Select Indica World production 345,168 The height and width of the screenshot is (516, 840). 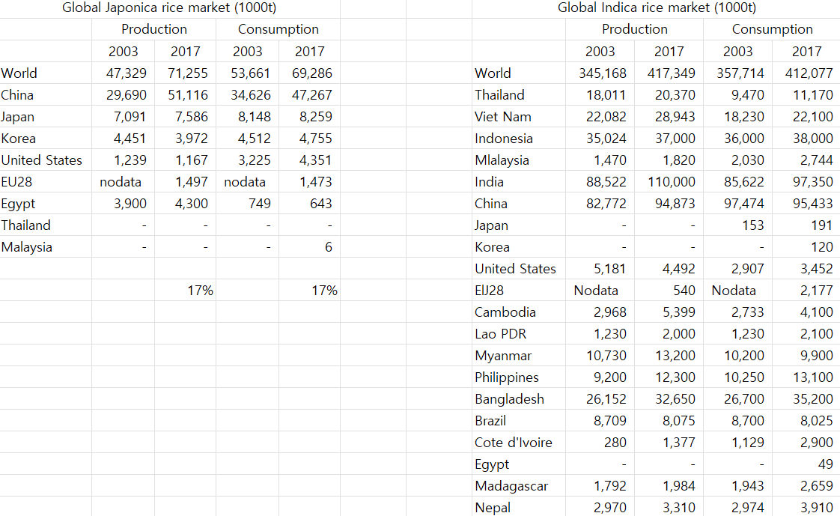click(x=602, y=73)
